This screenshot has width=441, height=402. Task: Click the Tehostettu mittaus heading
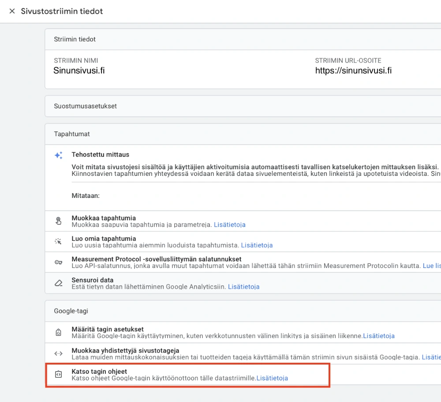(x=101, y=155)
